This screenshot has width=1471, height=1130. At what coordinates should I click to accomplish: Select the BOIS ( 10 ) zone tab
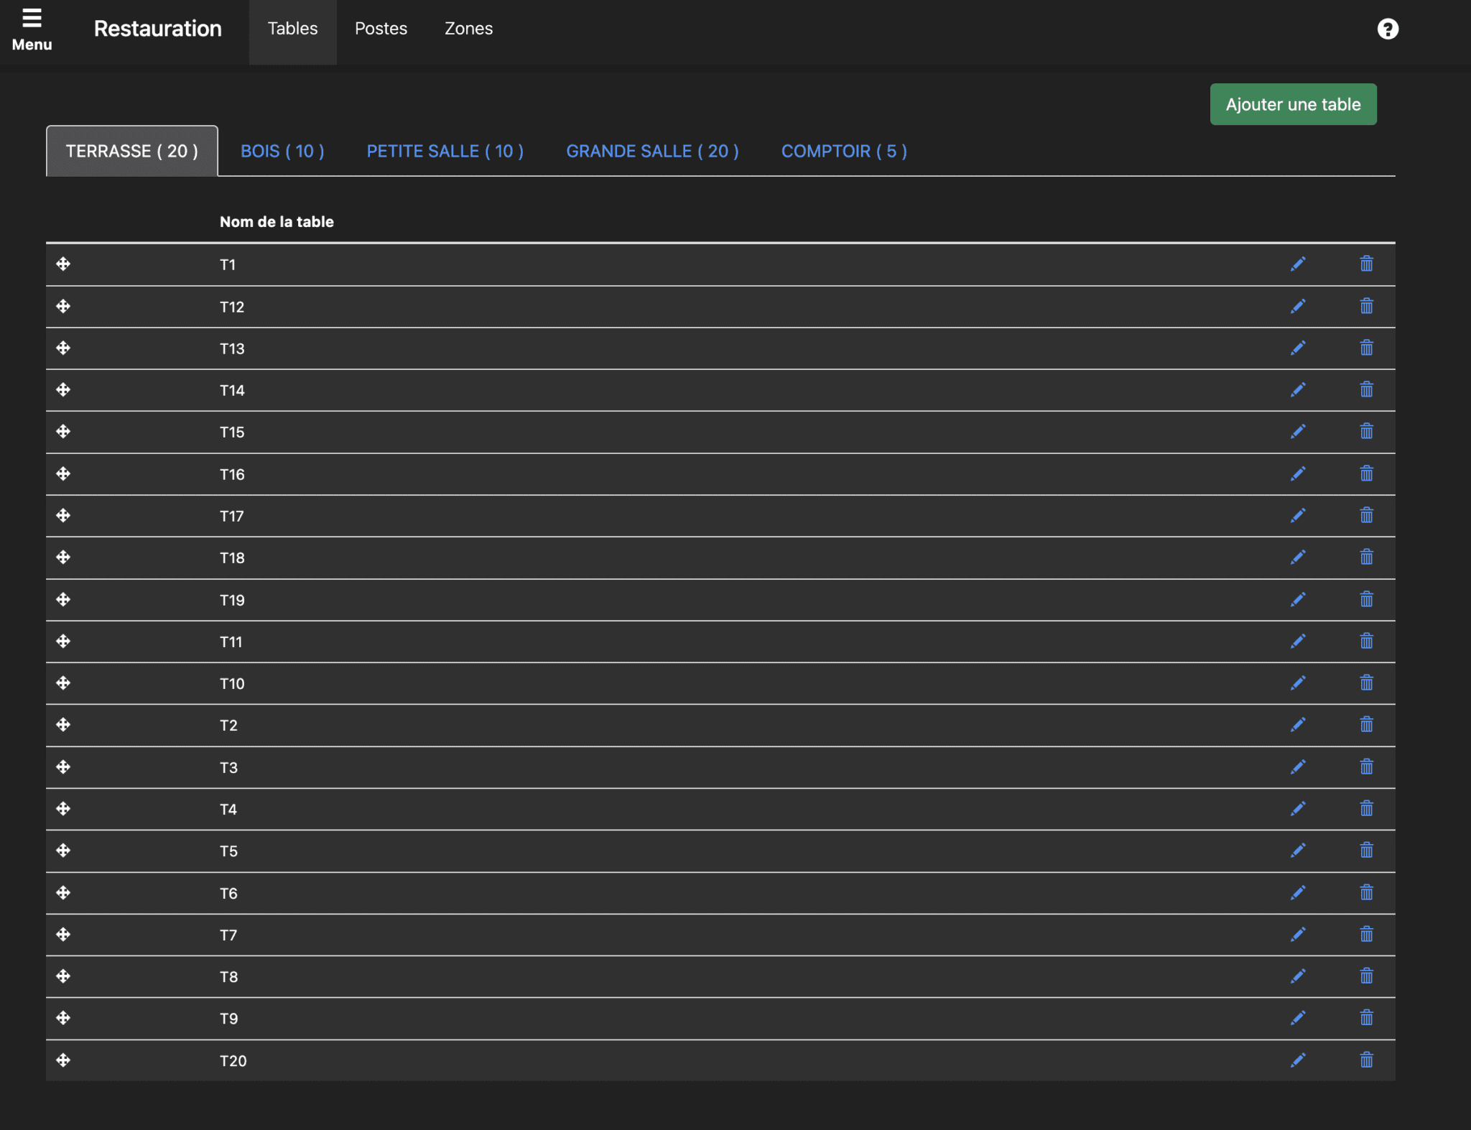tap(282, 151)
